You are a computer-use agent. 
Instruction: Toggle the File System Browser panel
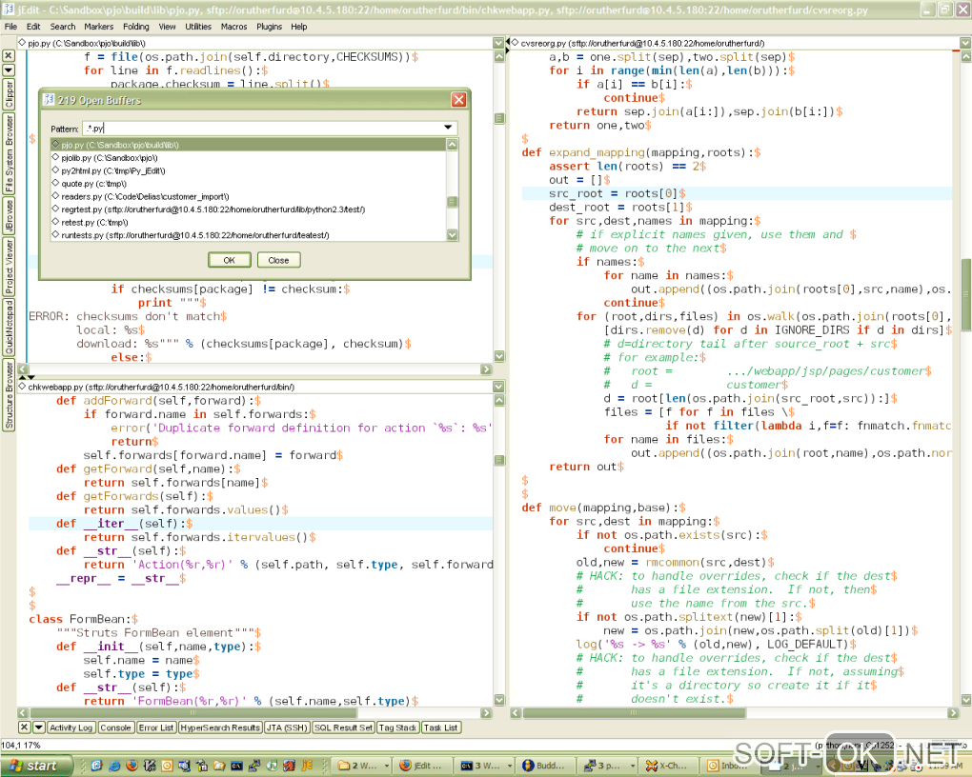(9, 154)
